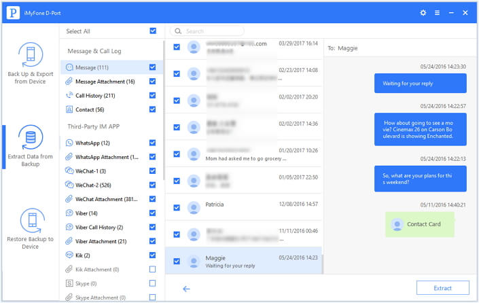Click 'To: Maggie' header text
The width and height of the screenshot is (479, 303).
(342, 48)
